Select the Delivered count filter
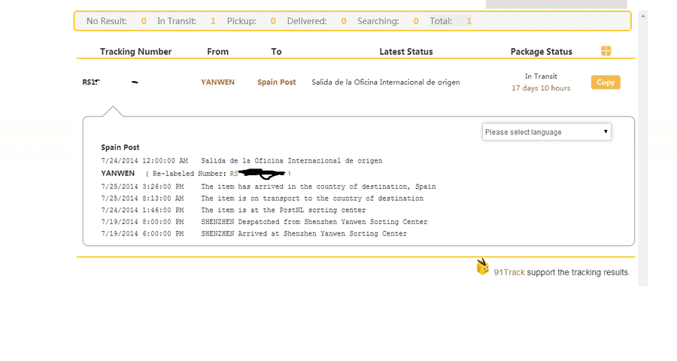Screen dimensions: 677x361 point(317,21)
